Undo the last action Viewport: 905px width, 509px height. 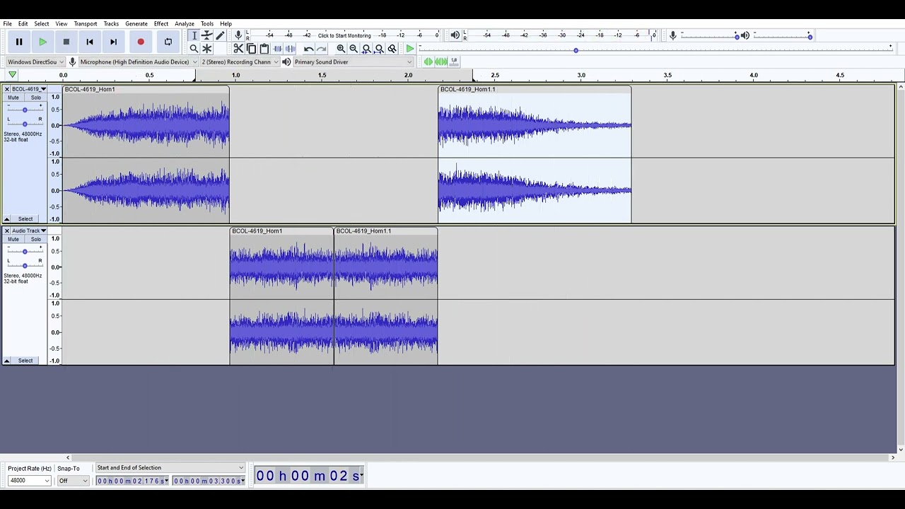pos(308,49)
